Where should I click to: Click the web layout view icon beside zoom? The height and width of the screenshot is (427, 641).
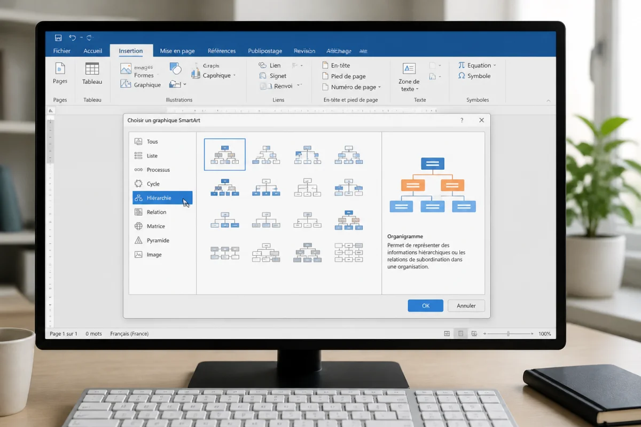pos(474,334)
